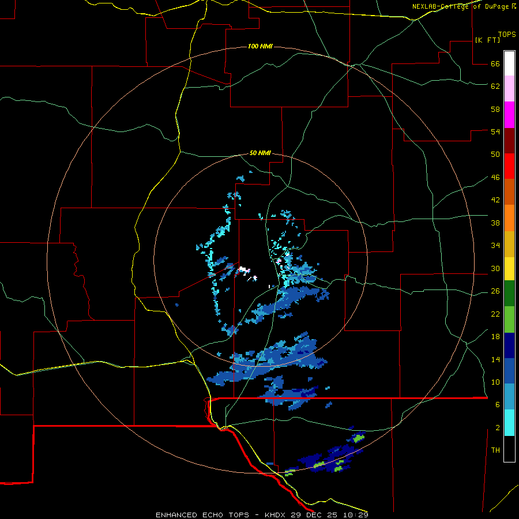The height and width of the screenshot is (519, 519).
Task: Click the legend value 2
Action: coord(498,428)
